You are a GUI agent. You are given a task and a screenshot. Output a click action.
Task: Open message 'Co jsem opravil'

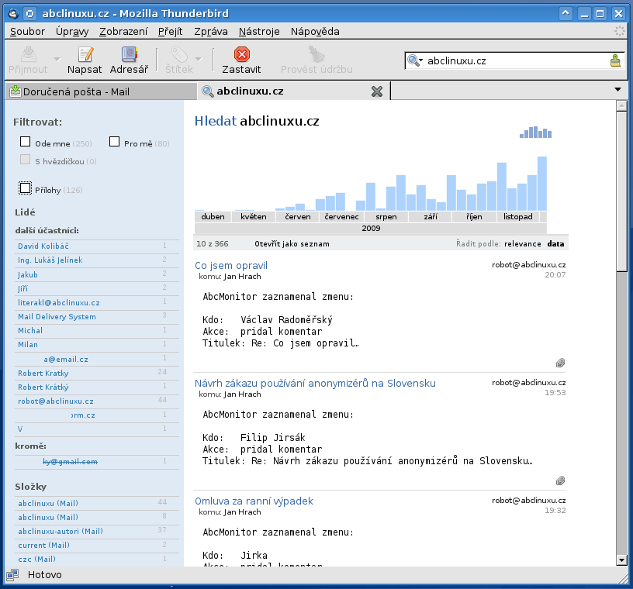(x=231, y=266)
